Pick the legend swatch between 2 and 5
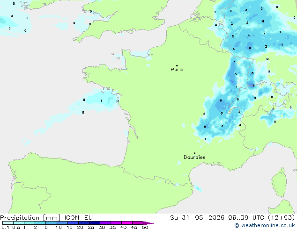The width and height of the screenshot is (297, 229). click(40, 223)
